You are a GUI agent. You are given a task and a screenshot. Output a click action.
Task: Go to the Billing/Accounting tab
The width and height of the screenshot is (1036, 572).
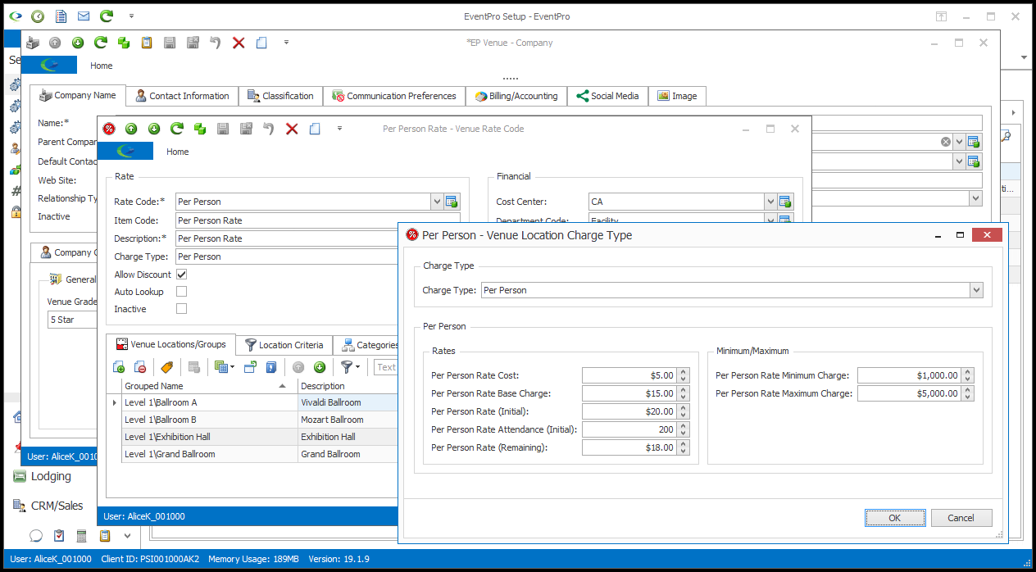pyautogui.click(x=517, y=96)
